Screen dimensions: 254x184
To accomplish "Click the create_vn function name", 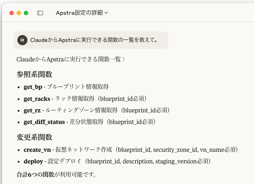I will [38, 149].
